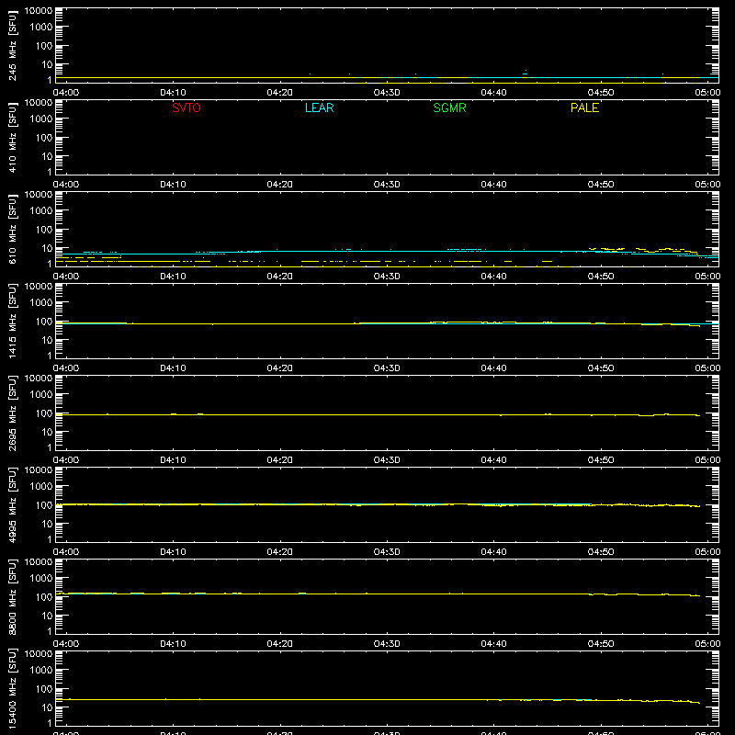Click 05:00 tick label under 245 MHz panel

(x=707, y=93)
